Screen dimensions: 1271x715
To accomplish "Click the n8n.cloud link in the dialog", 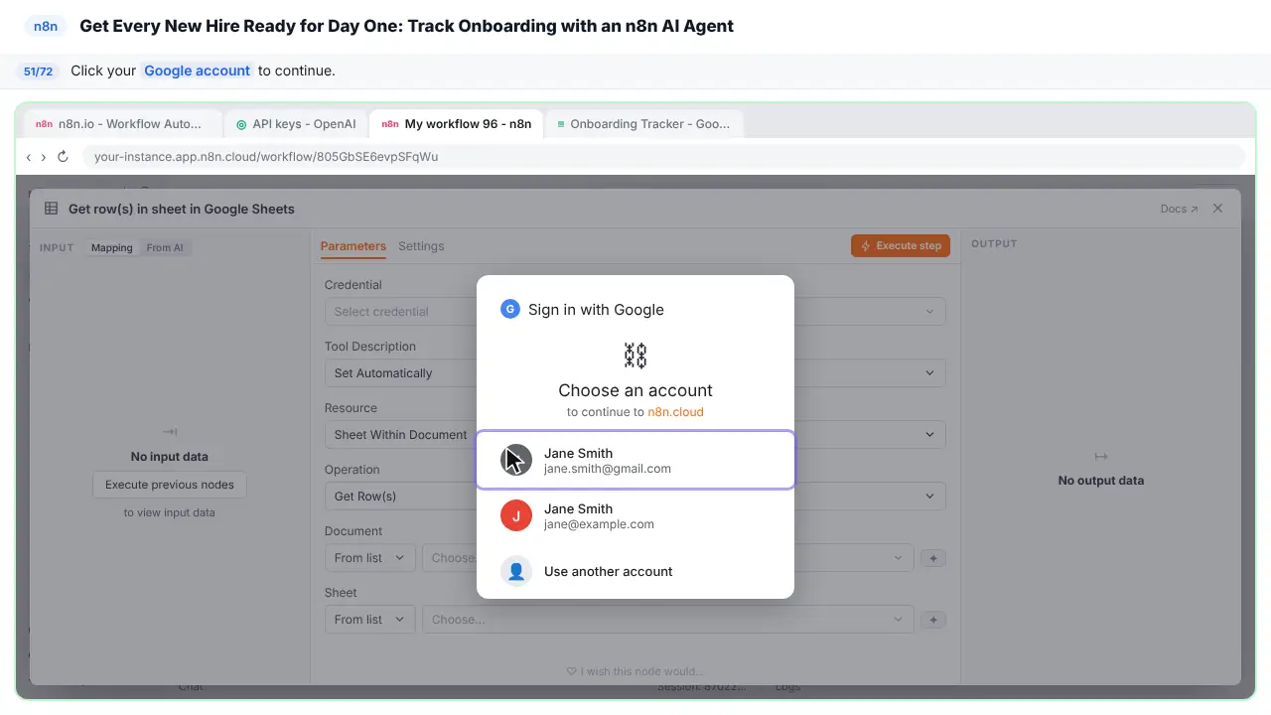I will 675,412.
